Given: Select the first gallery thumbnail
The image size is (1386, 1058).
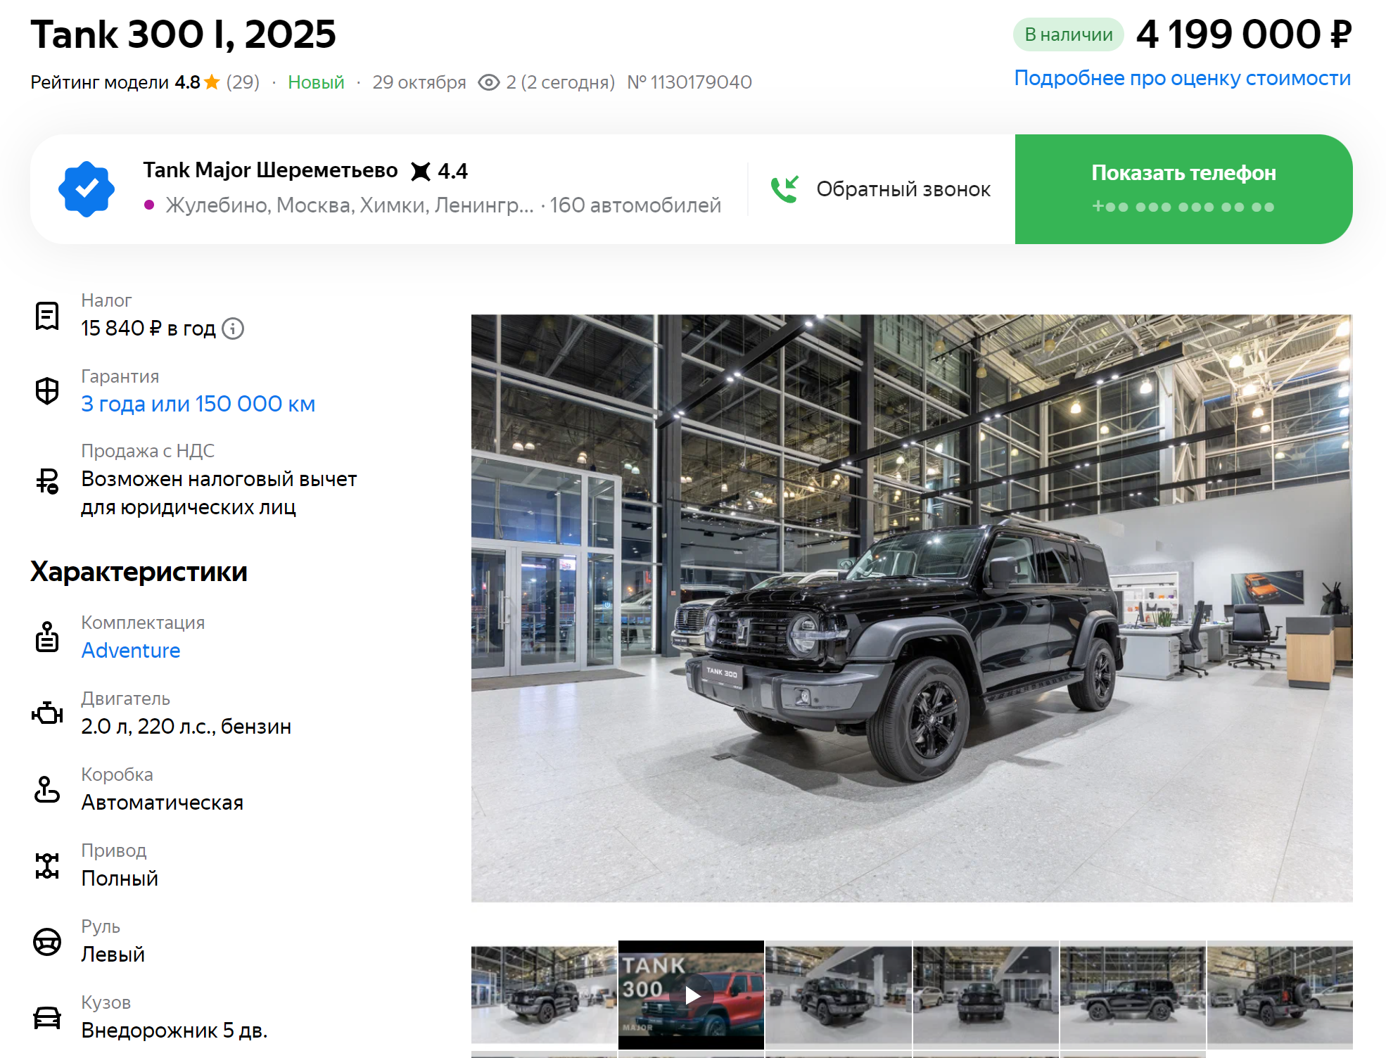Looking at the screenshot, I should click(544, 995).
